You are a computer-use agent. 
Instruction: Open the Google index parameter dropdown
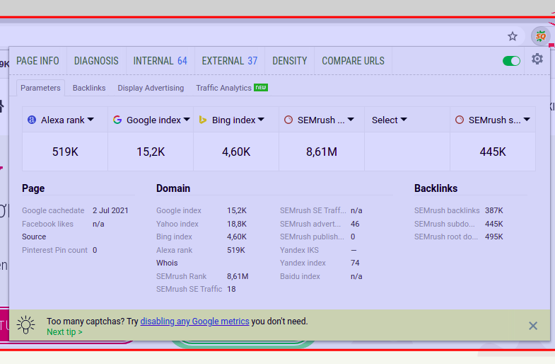tap(187, 120)
